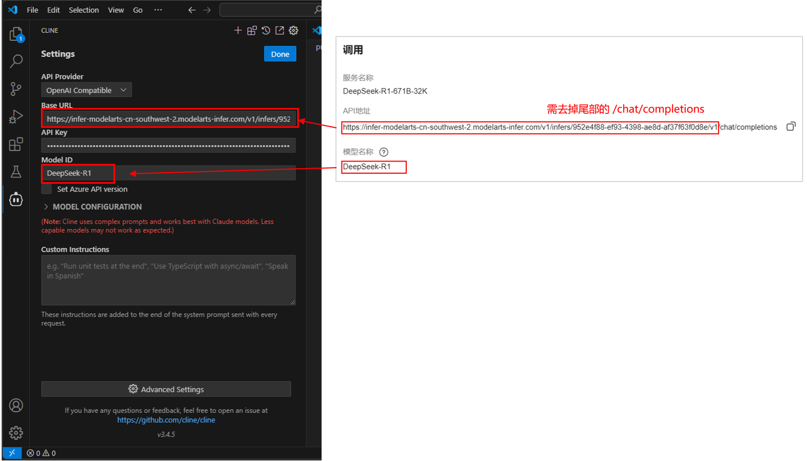The height and width of the screenshot is (461, 807).
Task: Open the Selection menu
Action: [84, 10]
